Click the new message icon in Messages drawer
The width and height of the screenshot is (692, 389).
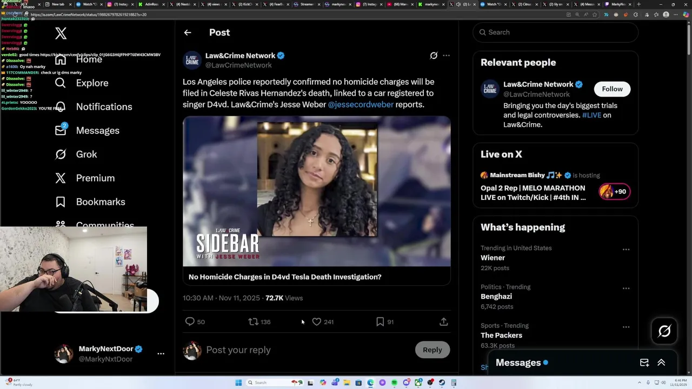coord(644,363)
